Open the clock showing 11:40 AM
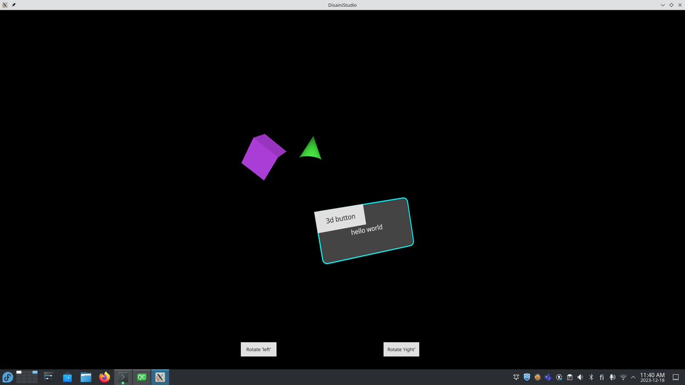This screenshot has width=685, height=385. pyautogui.click(x=652, y=377)
